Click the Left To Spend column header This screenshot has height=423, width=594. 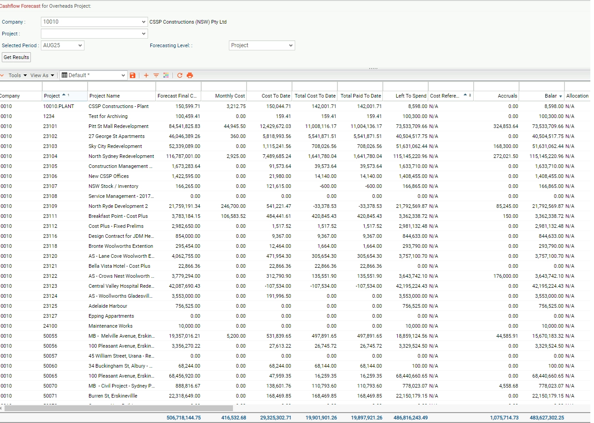tap(406, 96)
